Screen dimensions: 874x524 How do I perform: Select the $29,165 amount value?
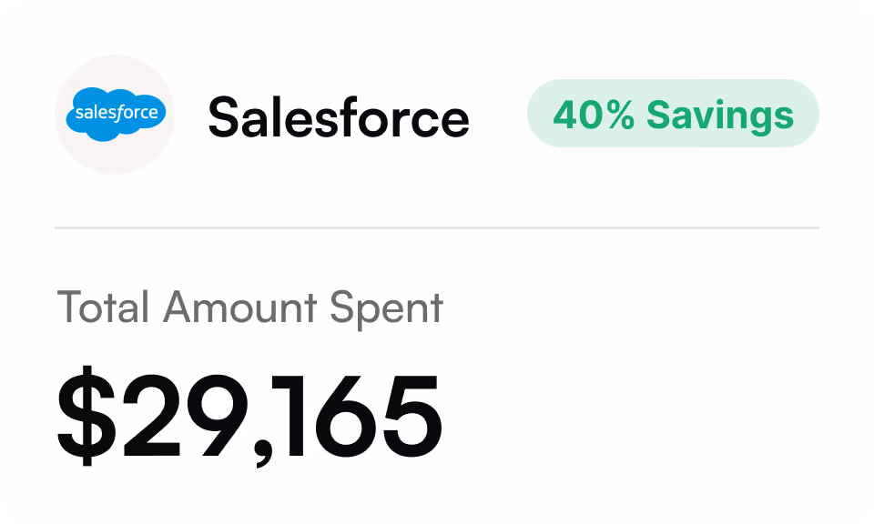[x=249, y=416]
